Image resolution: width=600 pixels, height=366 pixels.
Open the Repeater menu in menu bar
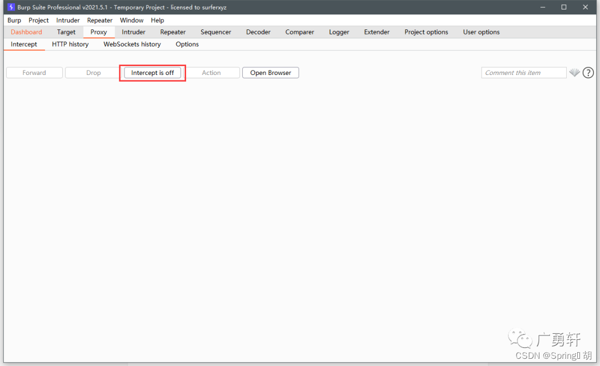pyautogui.click(x=99, y=20)
